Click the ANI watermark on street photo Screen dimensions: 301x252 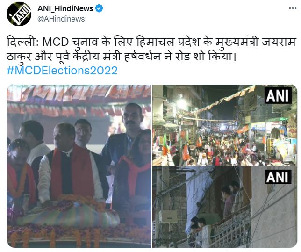tap(278, 95)
